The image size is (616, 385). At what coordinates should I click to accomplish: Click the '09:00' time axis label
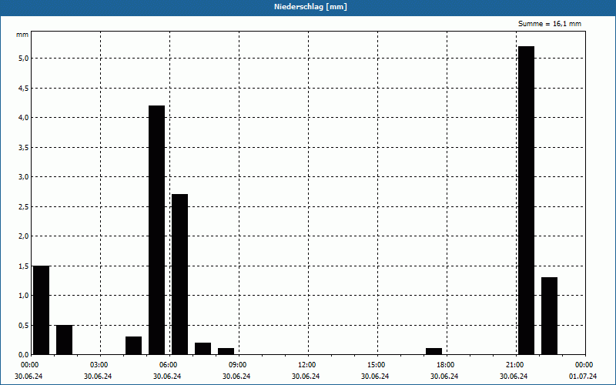(x=238, y=365)
